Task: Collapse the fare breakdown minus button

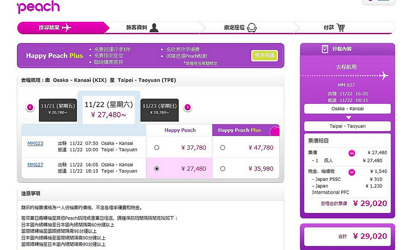Action: click(x=352, y=153)
